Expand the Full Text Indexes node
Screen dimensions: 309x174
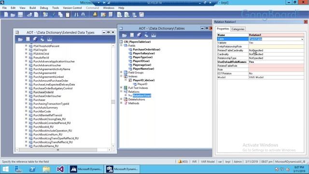click(x=121, y=87)
